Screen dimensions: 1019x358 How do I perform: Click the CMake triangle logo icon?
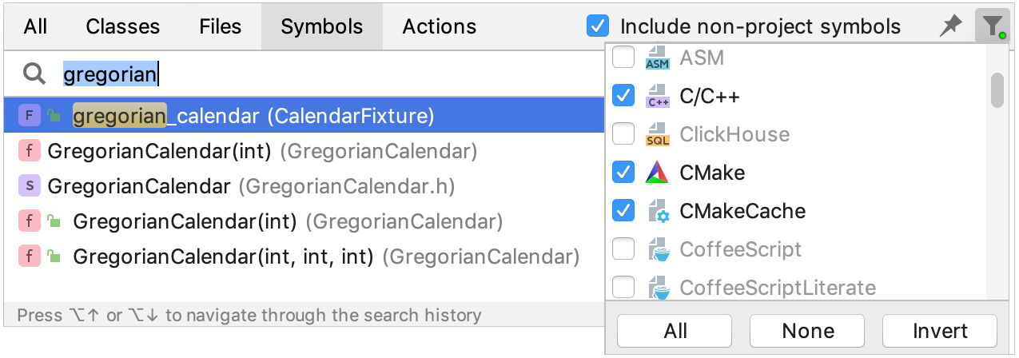(657, 173)
